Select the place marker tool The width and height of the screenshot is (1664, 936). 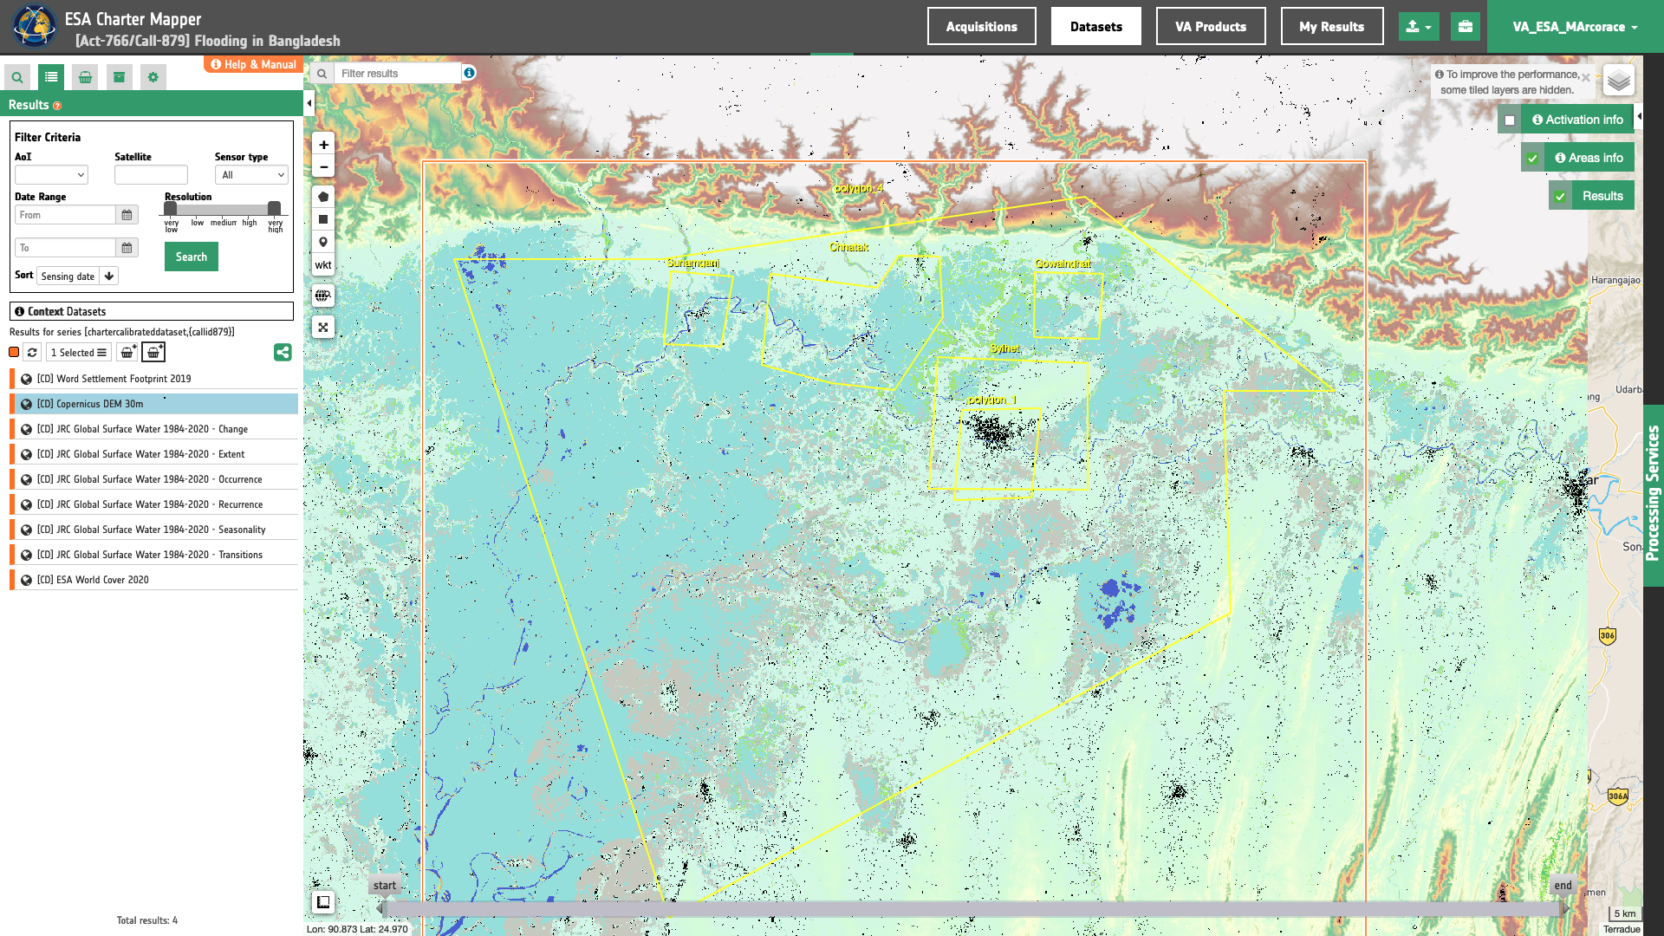[323, 243]
